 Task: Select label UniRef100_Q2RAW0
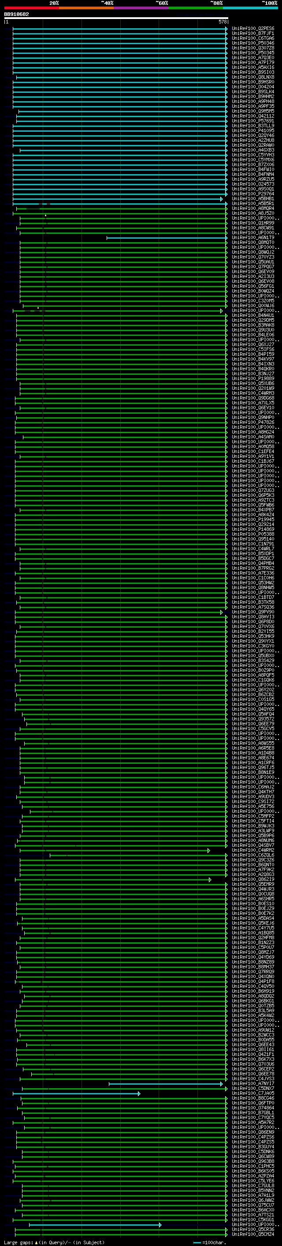point(253,145)
